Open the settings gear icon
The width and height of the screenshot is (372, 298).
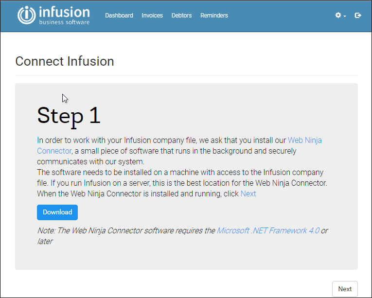[338, 16]
